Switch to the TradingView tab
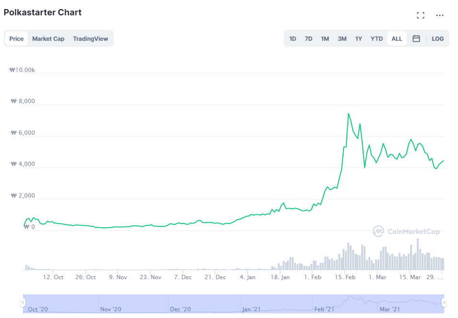Viewport: 458px width, 318px height. tap(91, 39)
